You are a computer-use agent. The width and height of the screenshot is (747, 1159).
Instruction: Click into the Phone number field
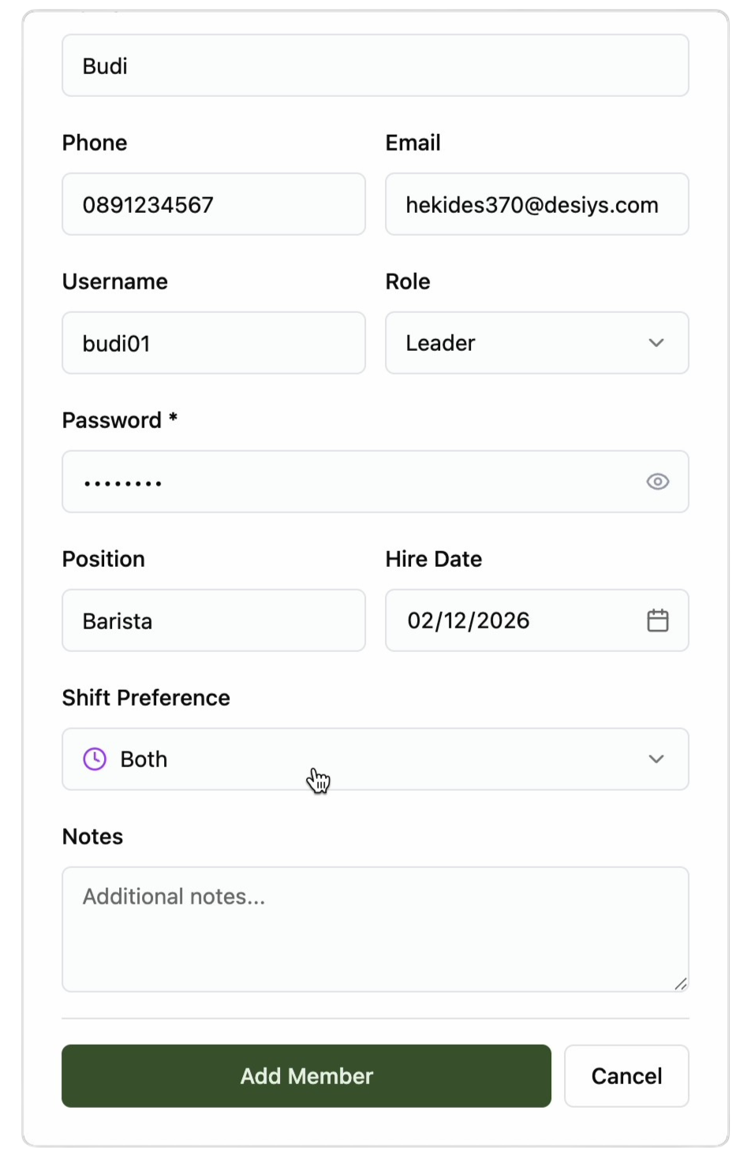tap(213, 204)
